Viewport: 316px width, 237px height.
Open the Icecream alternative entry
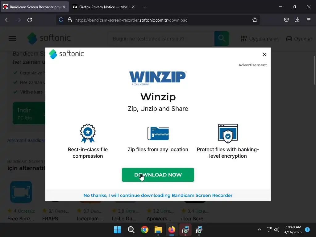click(90, 219)
